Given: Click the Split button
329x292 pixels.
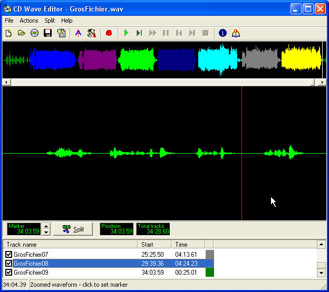Looking at the screenshot, I should [73, 229].
